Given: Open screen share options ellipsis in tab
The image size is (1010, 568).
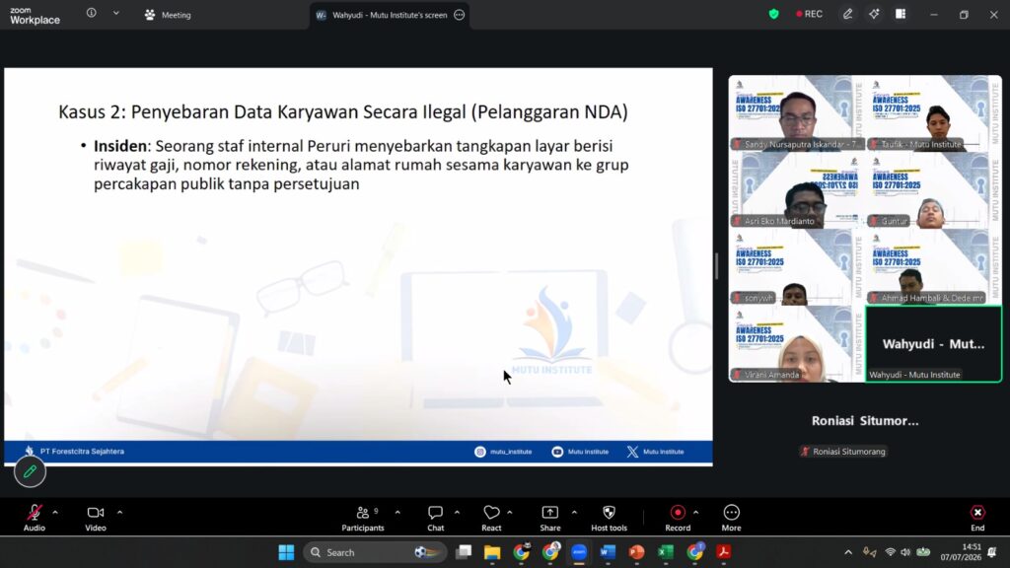Looking at the screenshot, I should (x=460, y=15).
